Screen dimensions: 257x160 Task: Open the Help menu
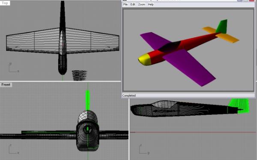(151, 4)
